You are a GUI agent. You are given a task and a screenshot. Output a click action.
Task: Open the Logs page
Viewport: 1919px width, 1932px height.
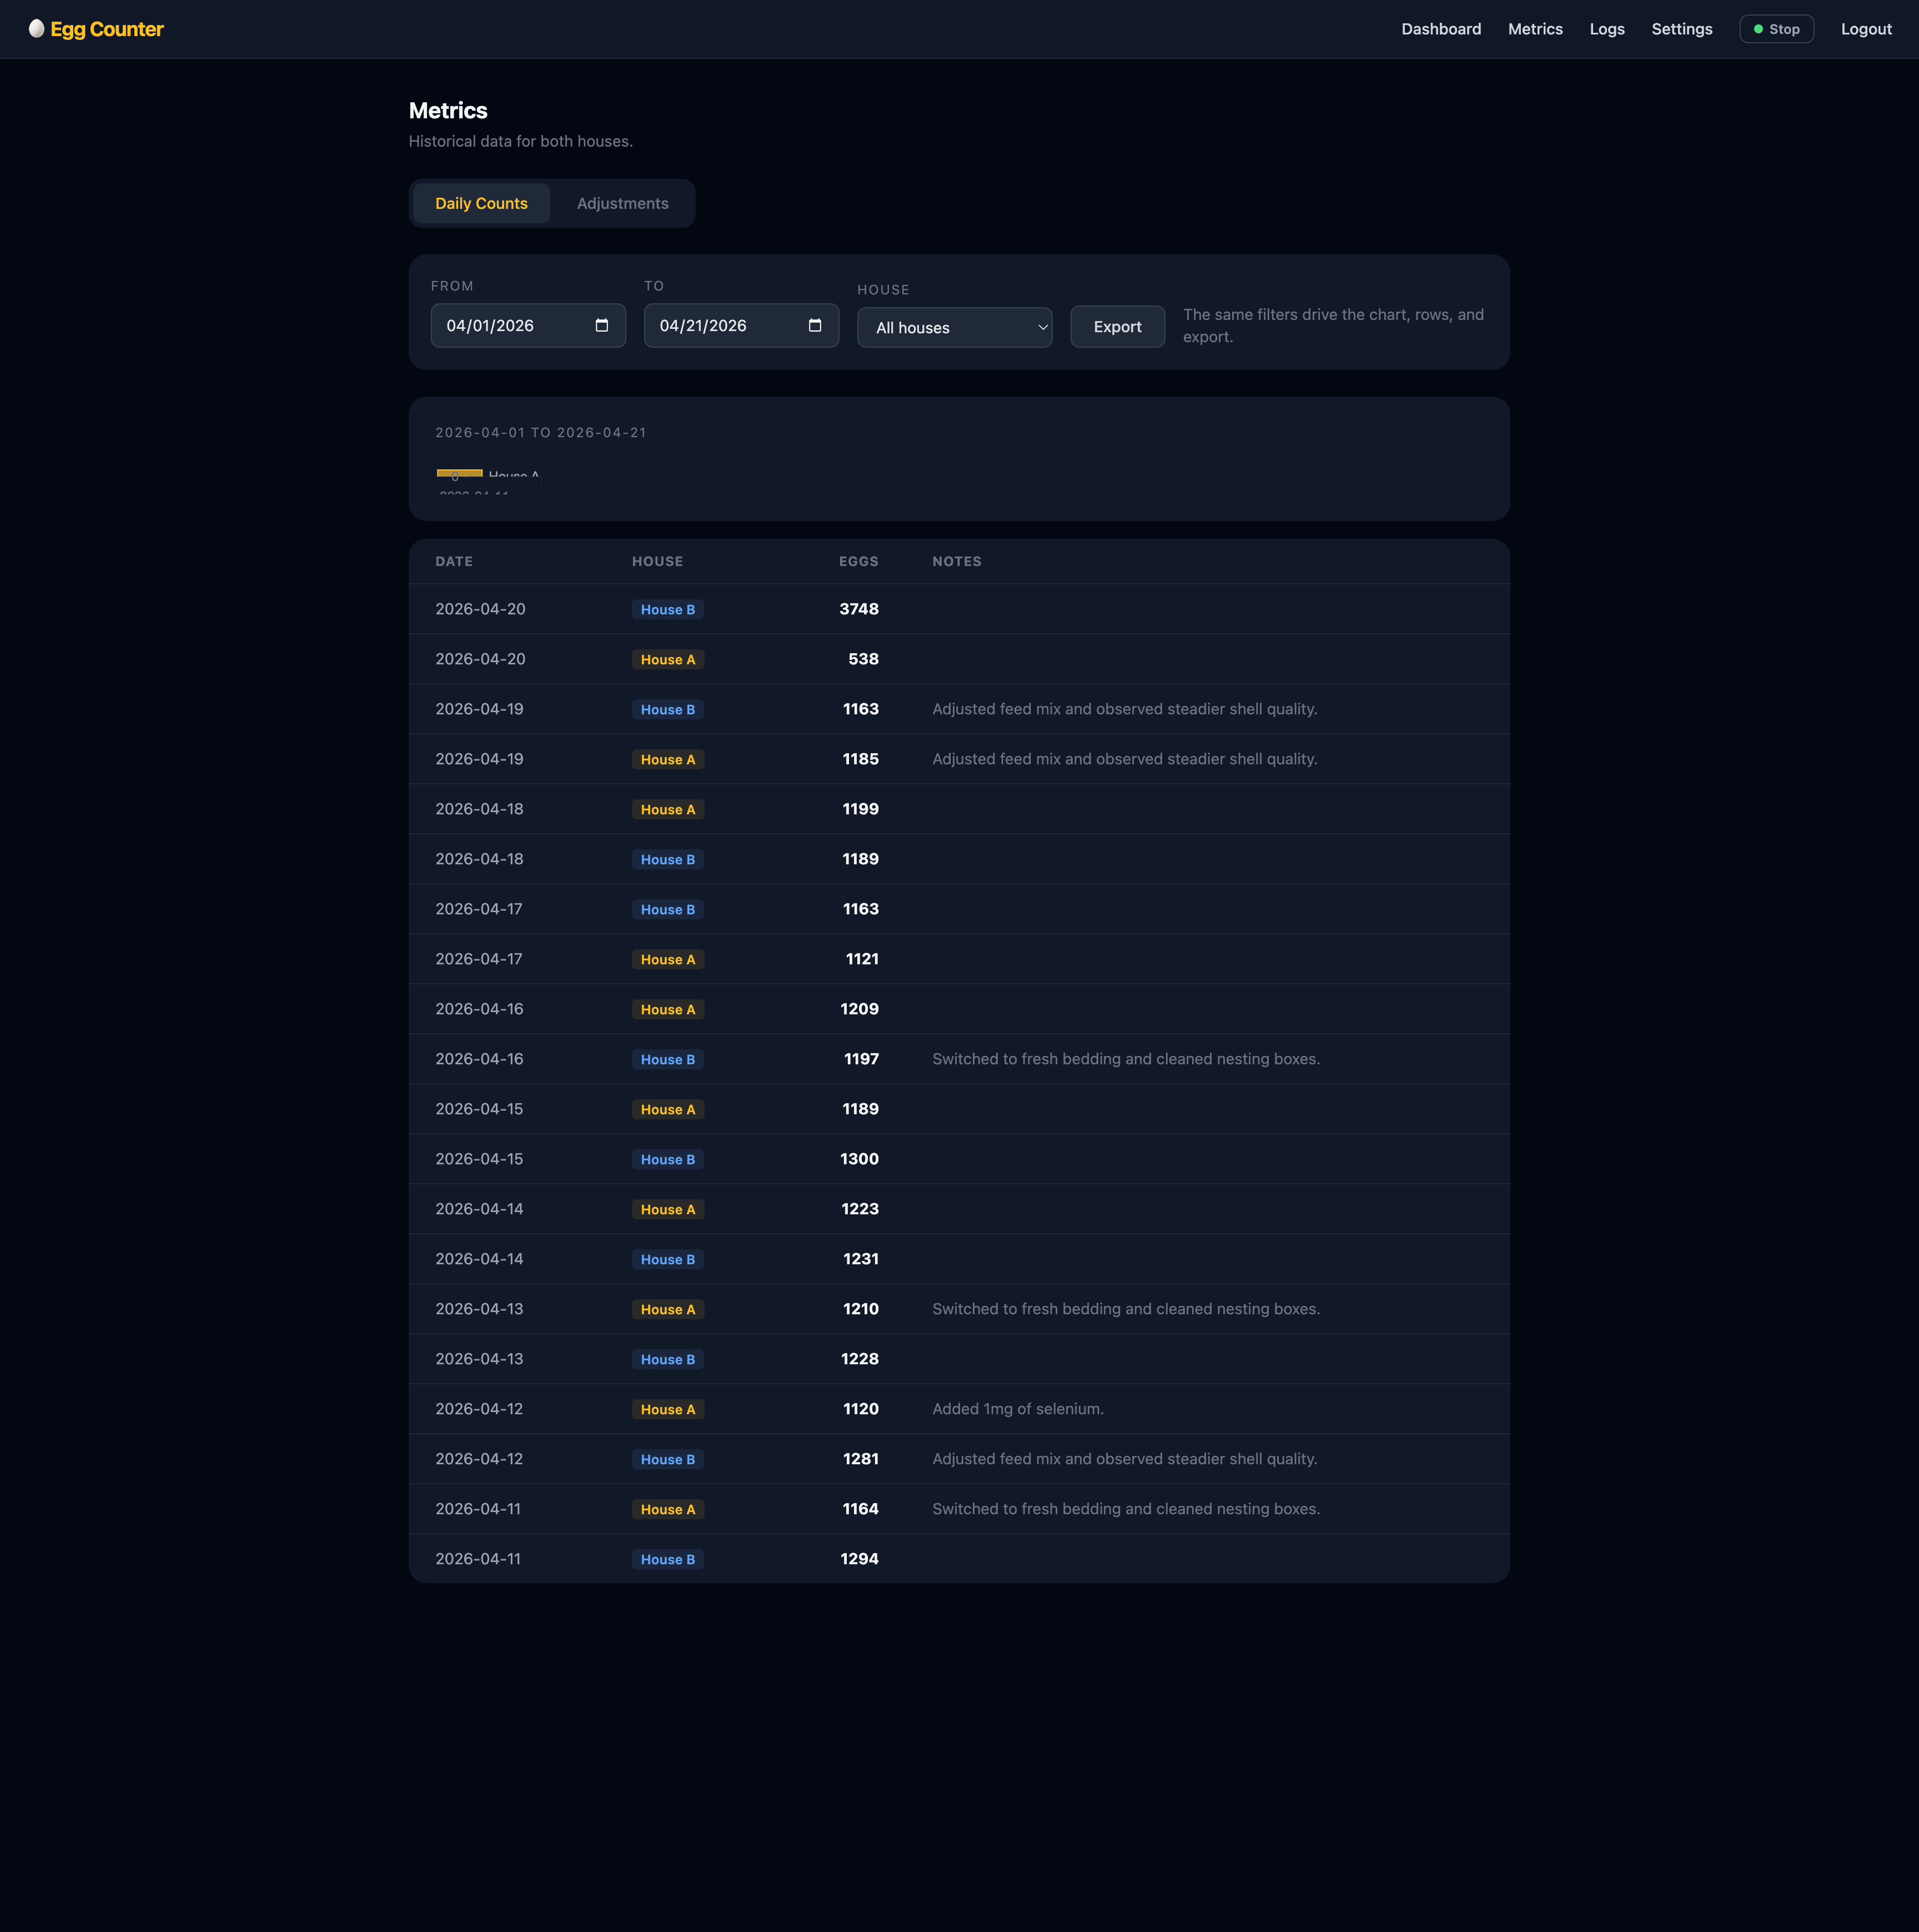coord(1606,29)
